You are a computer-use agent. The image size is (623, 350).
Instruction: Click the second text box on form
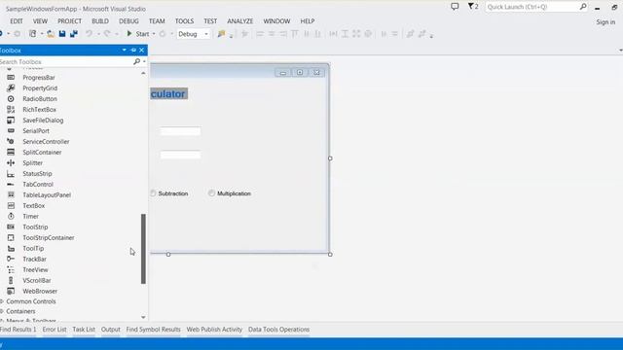pyautogui.click(x=180, y=155)
